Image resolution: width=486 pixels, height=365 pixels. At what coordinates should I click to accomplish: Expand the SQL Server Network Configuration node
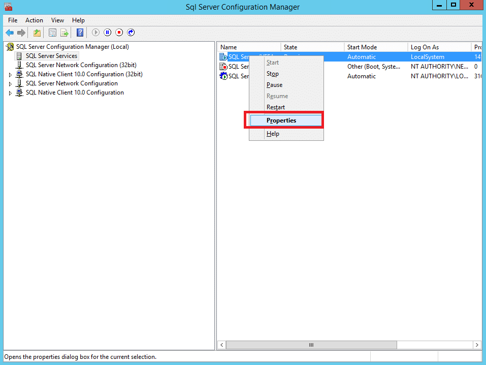[x=10, y=84]
